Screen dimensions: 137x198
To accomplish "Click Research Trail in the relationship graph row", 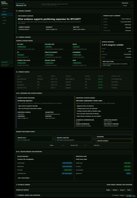I will coord(74,145).
